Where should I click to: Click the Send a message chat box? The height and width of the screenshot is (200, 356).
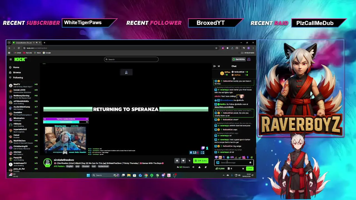(234, 162)
